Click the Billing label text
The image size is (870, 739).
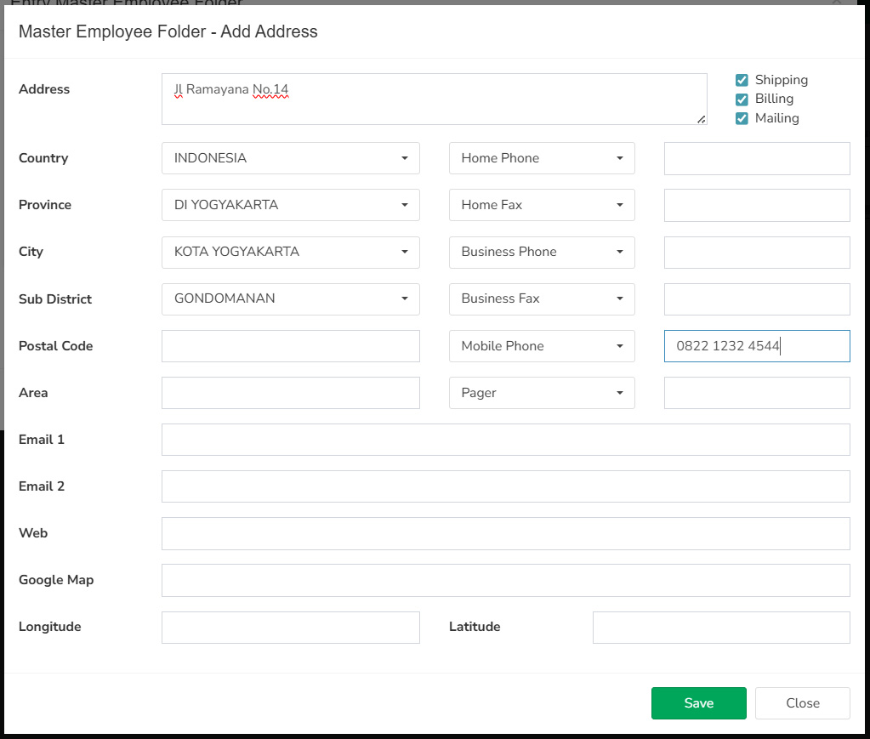[774, 99]
